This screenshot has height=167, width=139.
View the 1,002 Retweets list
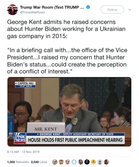click(18, 162)
